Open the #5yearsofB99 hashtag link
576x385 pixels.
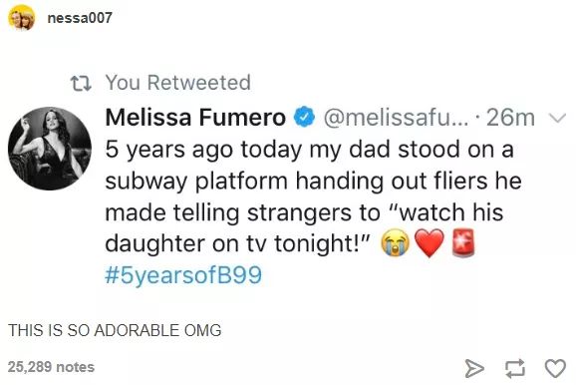tap(183, 274)
